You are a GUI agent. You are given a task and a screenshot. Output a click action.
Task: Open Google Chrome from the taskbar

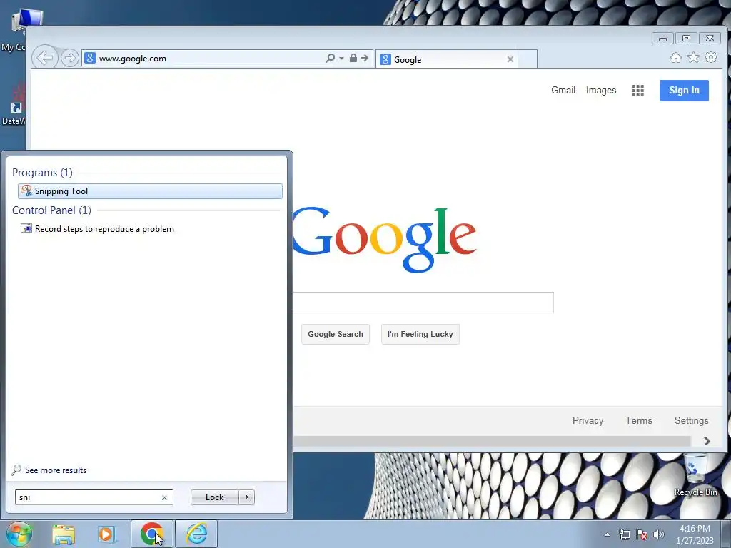pyautogui.click(x=152, y=534)
